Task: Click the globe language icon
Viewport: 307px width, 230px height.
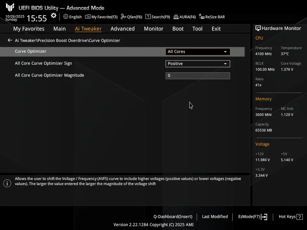Action: click(x=66, y=17)
